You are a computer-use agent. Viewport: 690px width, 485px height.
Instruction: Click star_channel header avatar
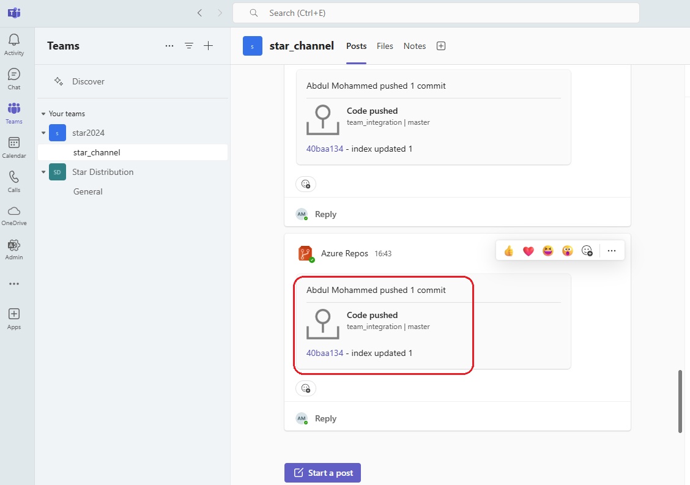tap(253, 46)
